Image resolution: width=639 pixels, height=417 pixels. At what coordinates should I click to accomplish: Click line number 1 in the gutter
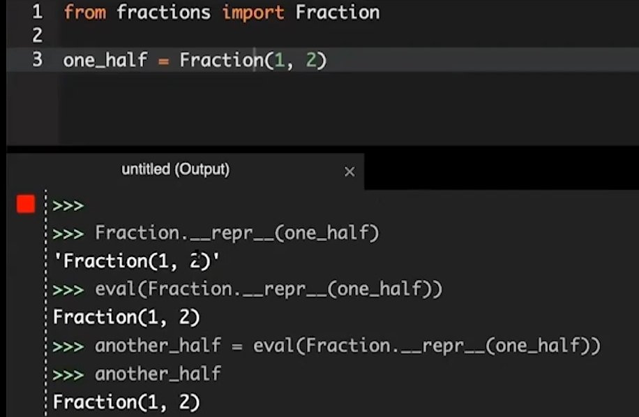tap(37, 12)
